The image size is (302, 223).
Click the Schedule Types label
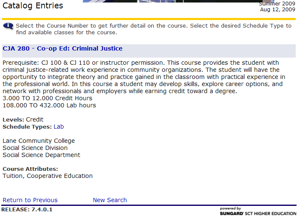(x=27, y=127)
